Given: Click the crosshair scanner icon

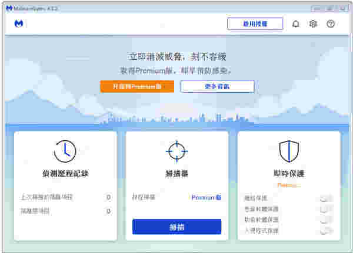Looking at the screenshot, I should (176, 151).
